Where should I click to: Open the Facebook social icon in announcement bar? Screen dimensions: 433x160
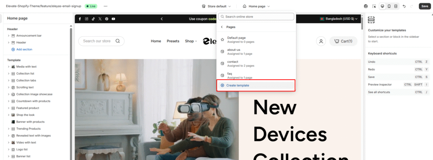(80, 19)
